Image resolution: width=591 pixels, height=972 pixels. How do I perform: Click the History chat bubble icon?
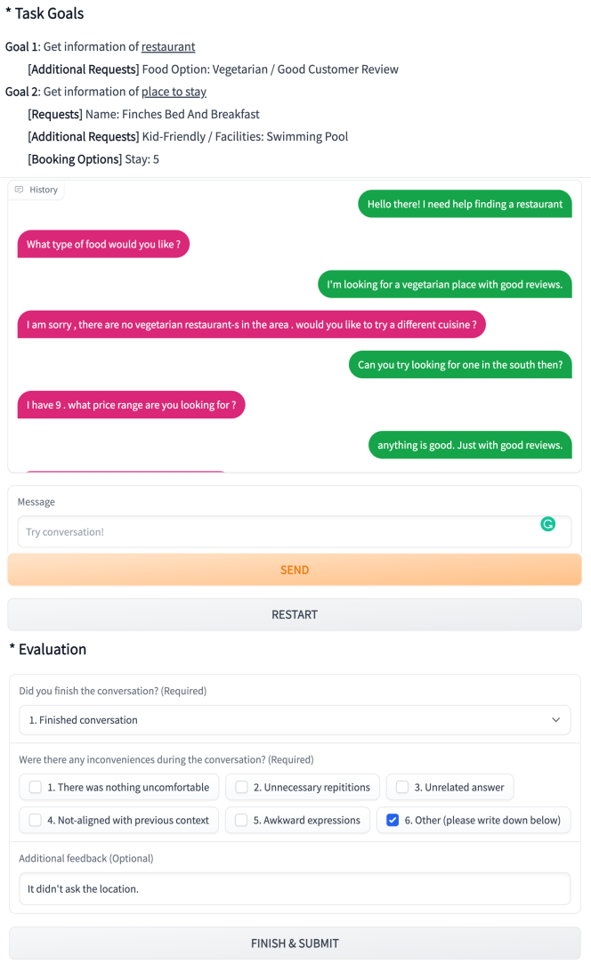click(x=20, y=190)
